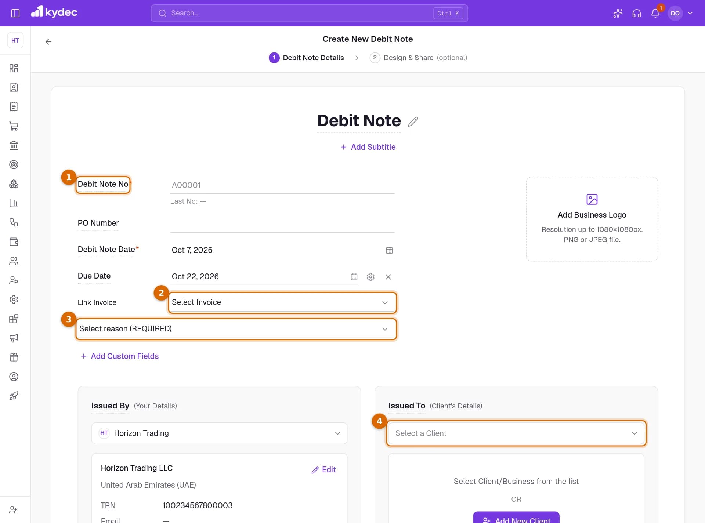Viewport: 705px width, 523px height.
Task: Click the kydec logo
Action: pos(54,12)
